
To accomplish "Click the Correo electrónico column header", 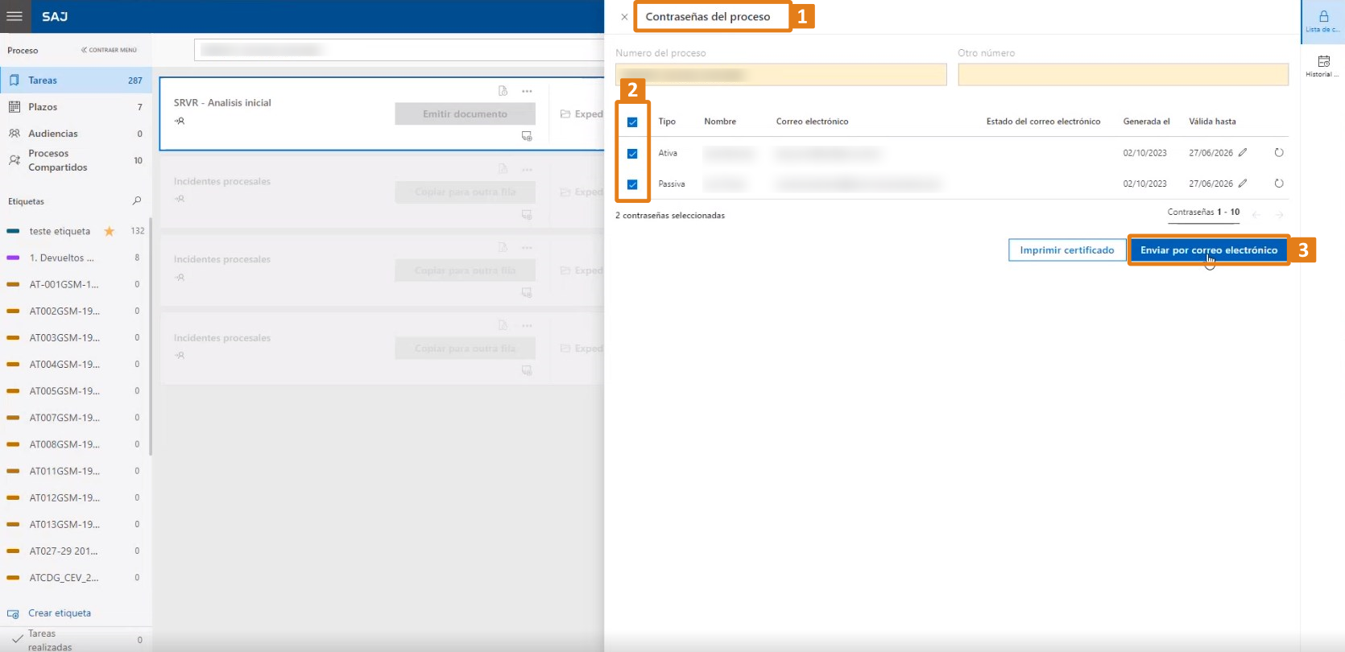I will point(812,122).
